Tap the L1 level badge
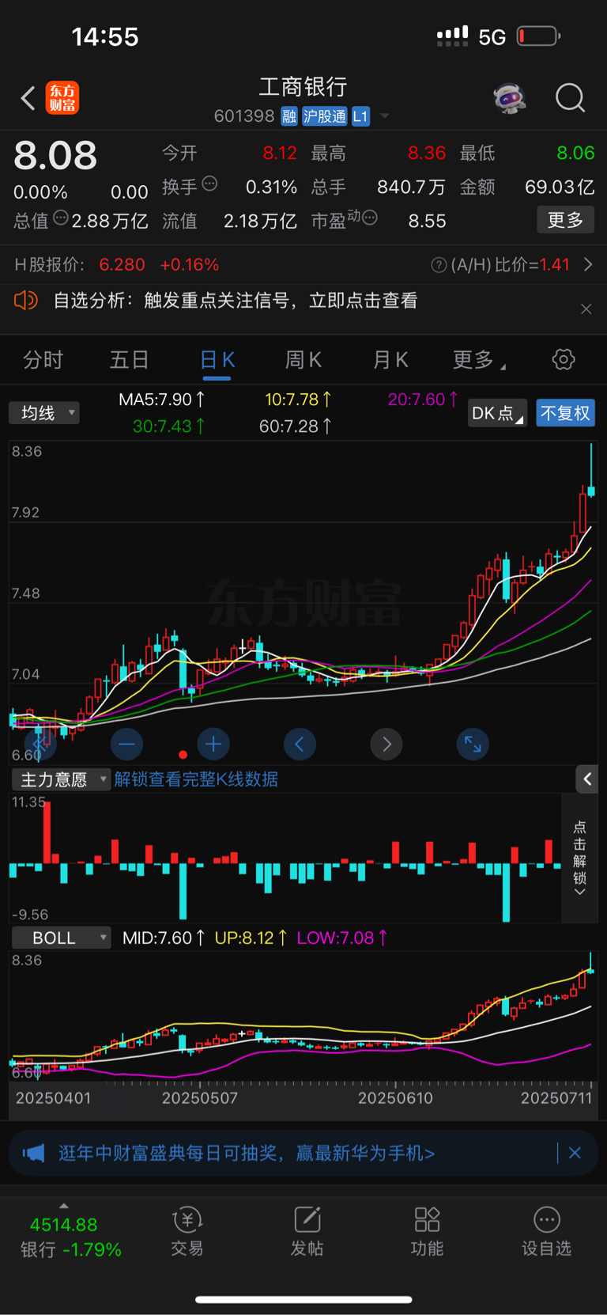The image size is (607, 1315). click(360, 116)
